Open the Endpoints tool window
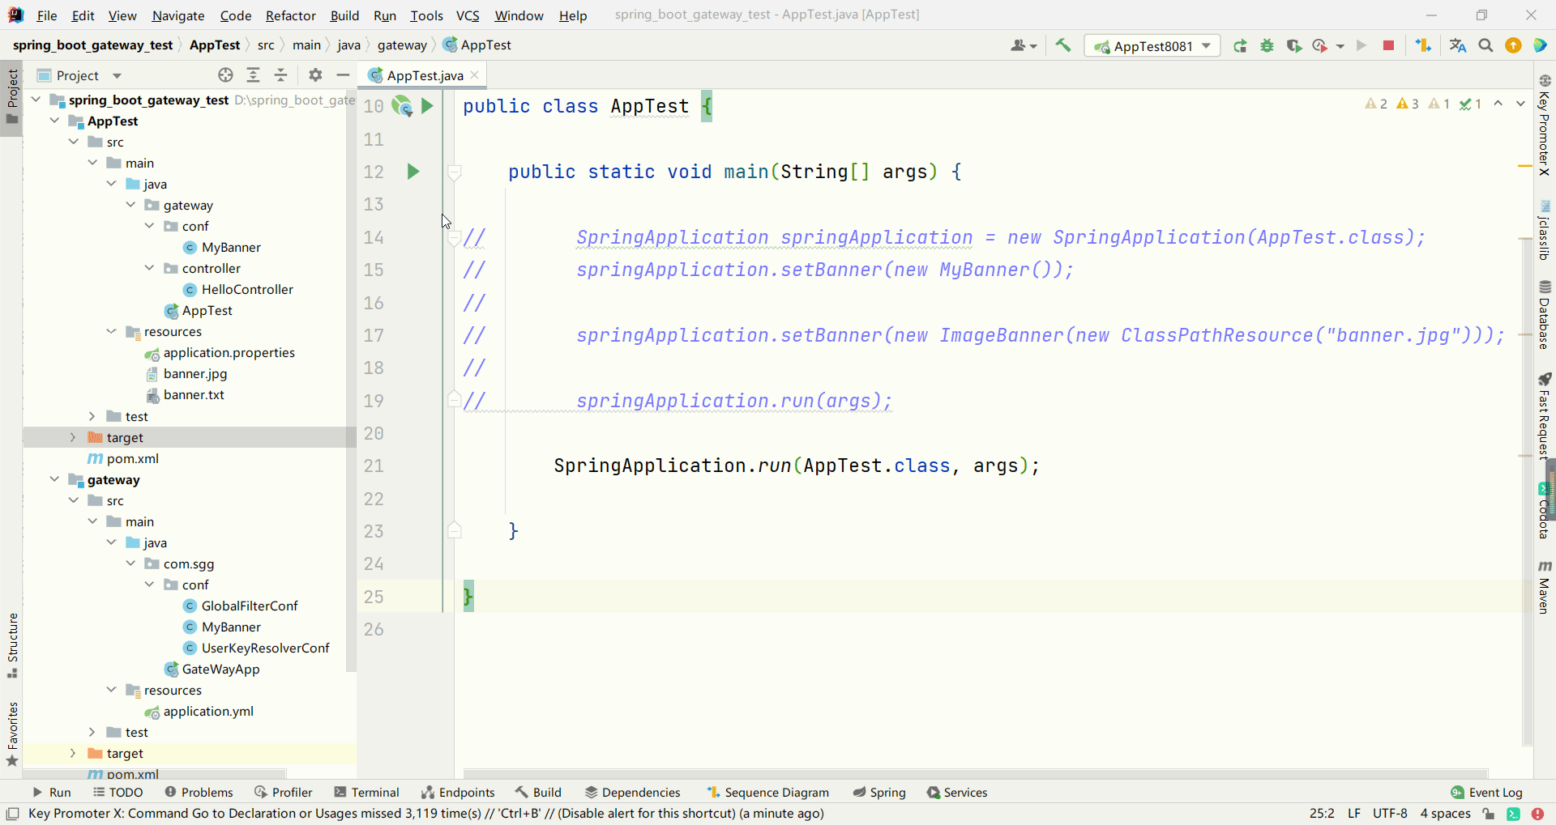The image size is (1556, 825). (x=458, y=793)
